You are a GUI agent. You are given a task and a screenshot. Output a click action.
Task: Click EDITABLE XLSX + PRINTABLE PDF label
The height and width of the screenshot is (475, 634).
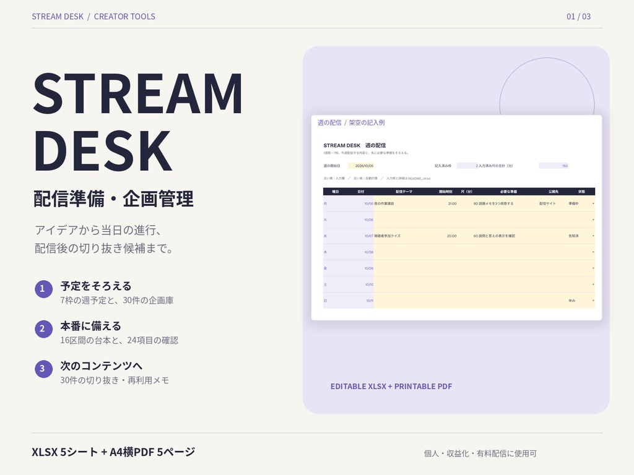tap(391, 386)
